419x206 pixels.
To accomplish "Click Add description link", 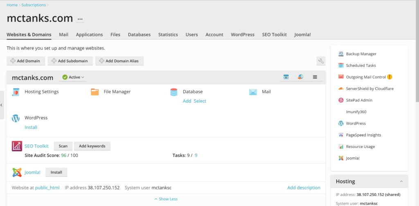I will point(304,188).
